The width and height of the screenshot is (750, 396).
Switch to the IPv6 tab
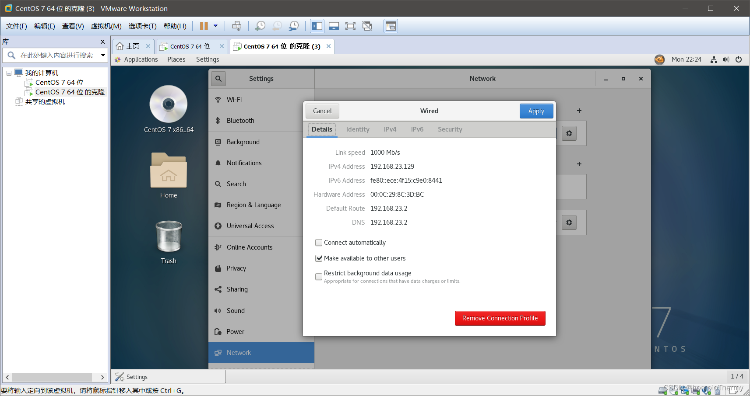click(x=417, y=129)
